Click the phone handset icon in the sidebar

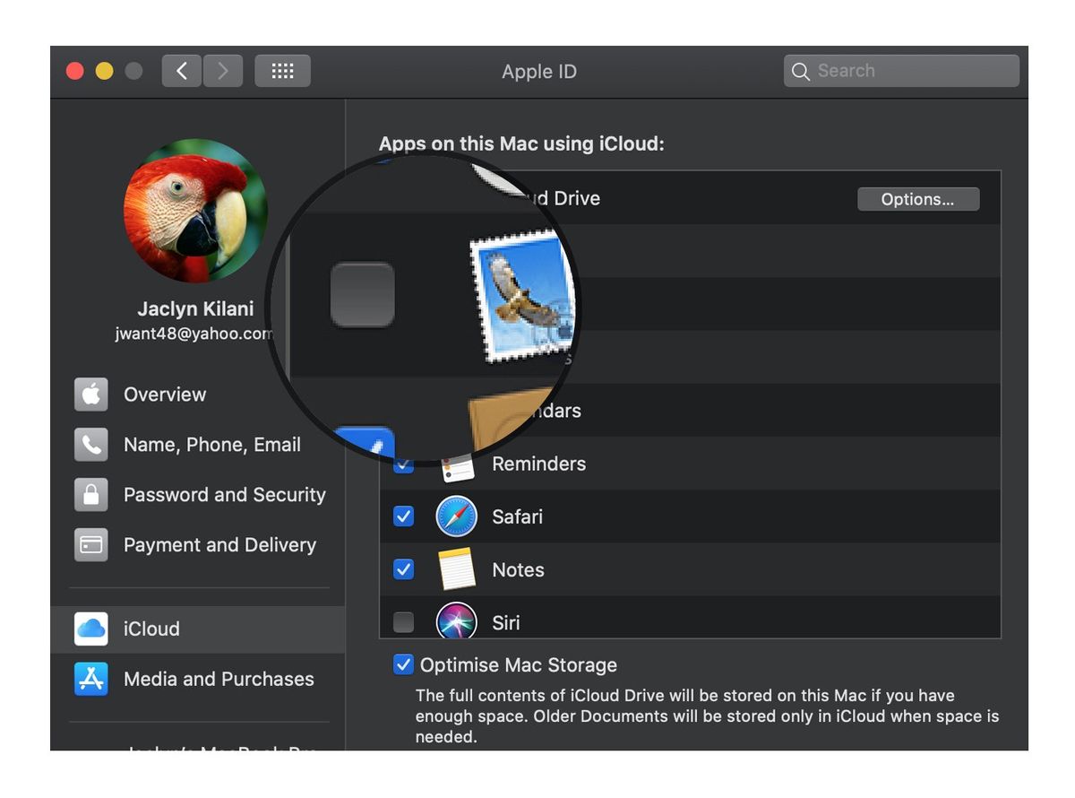pos(91,444)
